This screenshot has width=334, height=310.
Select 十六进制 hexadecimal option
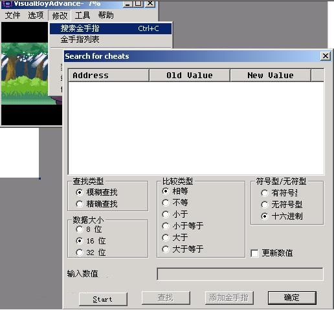tap(282, 216)
